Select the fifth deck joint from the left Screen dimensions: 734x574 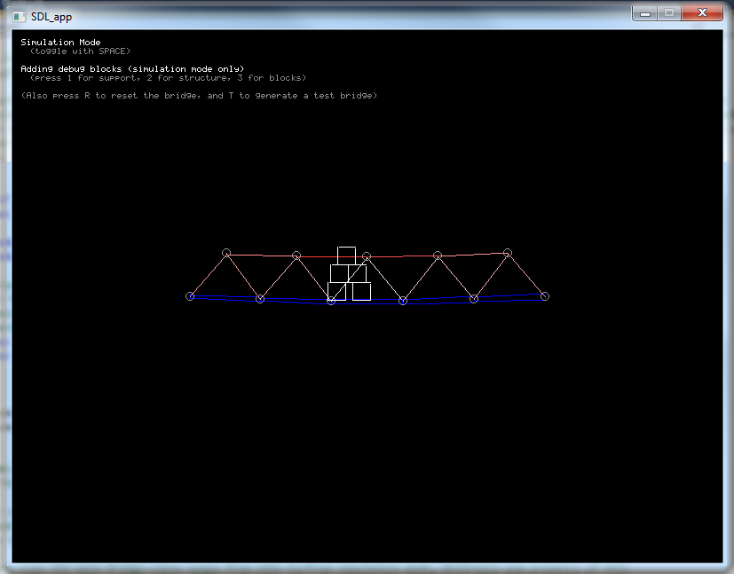click(474, 299)
